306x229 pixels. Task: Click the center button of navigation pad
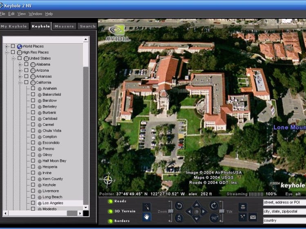pyautogui.click(x=197, y=211)
